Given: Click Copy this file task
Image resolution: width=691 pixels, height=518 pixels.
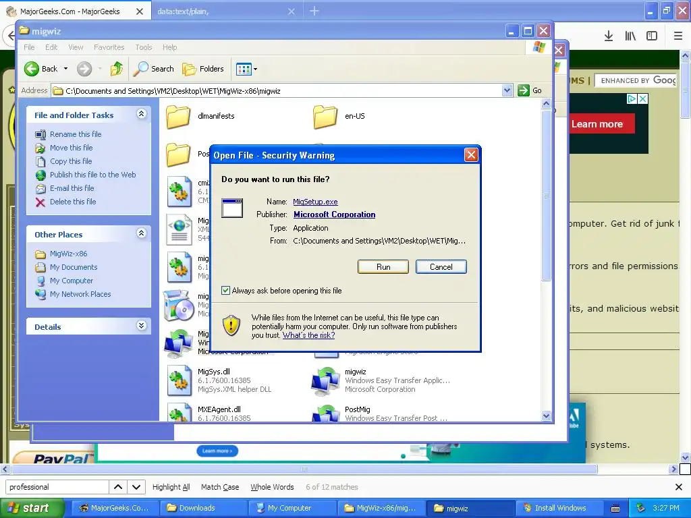Looking at the screenshot, I should click(70, 161).
